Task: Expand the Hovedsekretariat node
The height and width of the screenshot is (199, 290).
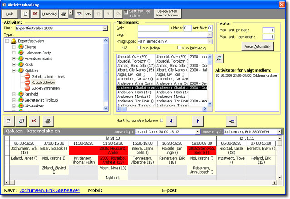Action: 14,59
